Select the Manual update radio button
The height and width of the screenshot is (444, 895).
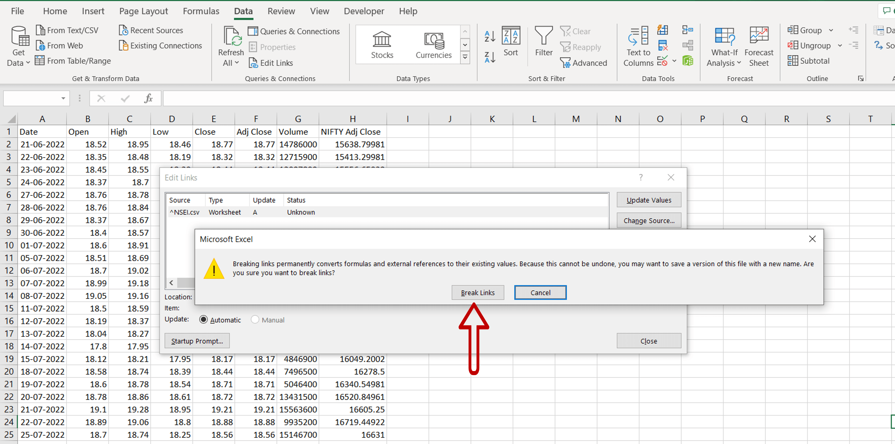click(x=255, y=320)
